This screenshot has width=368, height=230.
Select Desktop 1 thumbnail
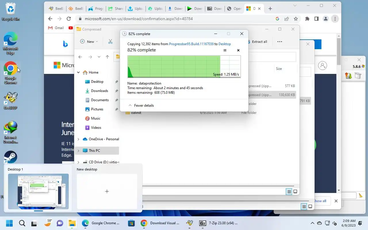(x=38, y=191)
